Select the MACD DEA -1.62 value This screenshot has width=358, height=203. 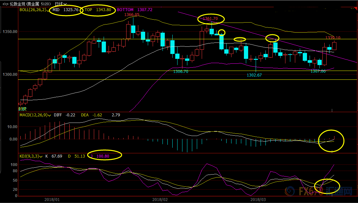tap(92, 115)
